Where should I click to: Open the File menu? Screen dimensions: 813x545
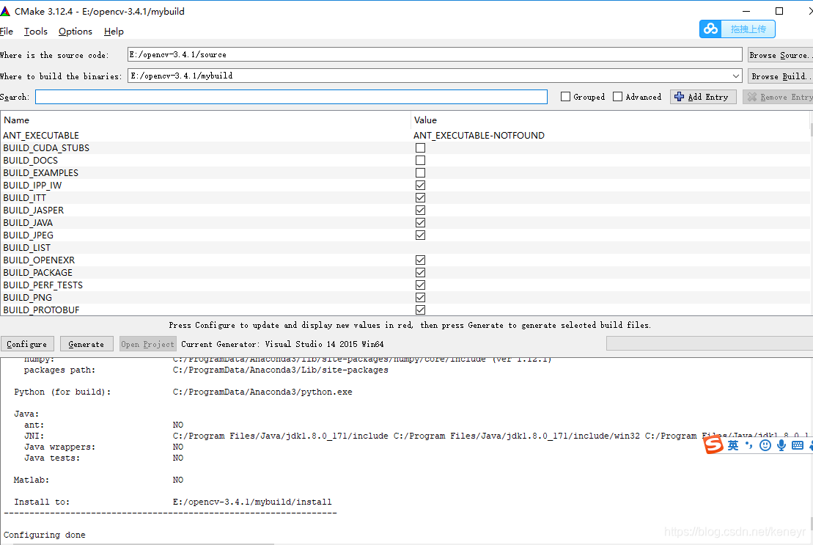click(x=6, y=31)
